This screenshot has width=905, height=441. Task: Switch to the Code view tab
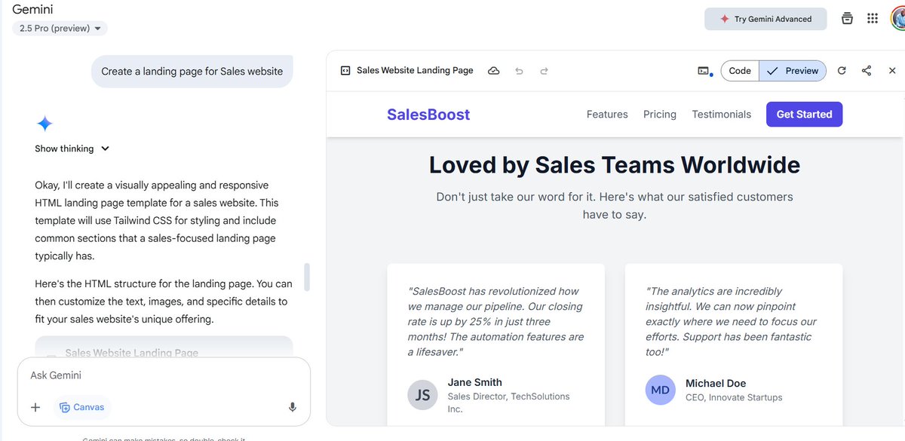pos(740,71)
